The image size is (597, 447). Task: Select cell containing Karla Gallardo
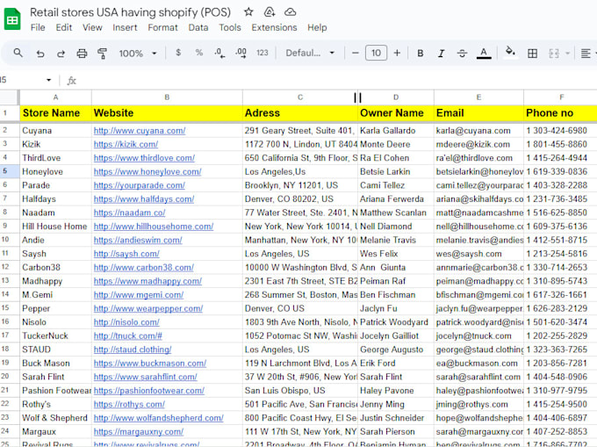[396, 131]
